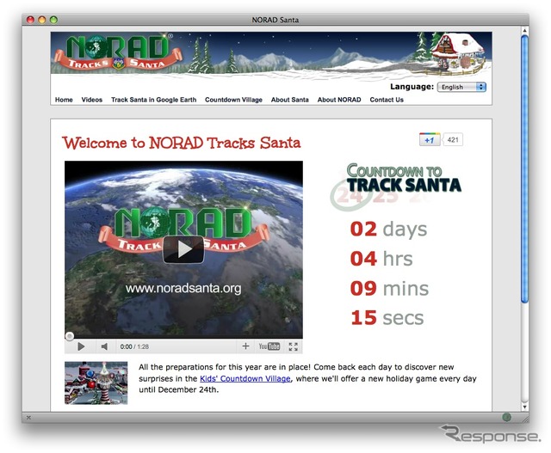Click the www.noradsanta.org text in video
Screen dimensions: 551x453
pos(183,289)
